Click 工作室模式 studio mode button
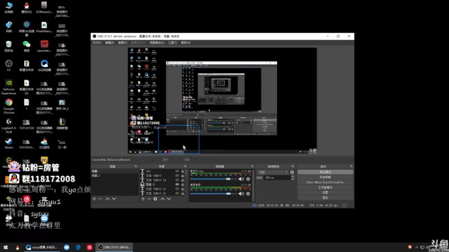449x252 pixels. coord(325,188)
